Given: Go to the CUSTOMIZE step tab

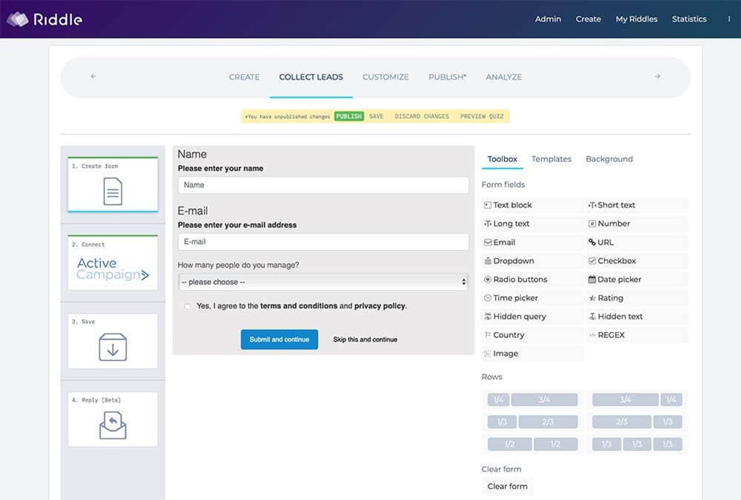Looking at the screenshot, I should (x=385, y=77).
